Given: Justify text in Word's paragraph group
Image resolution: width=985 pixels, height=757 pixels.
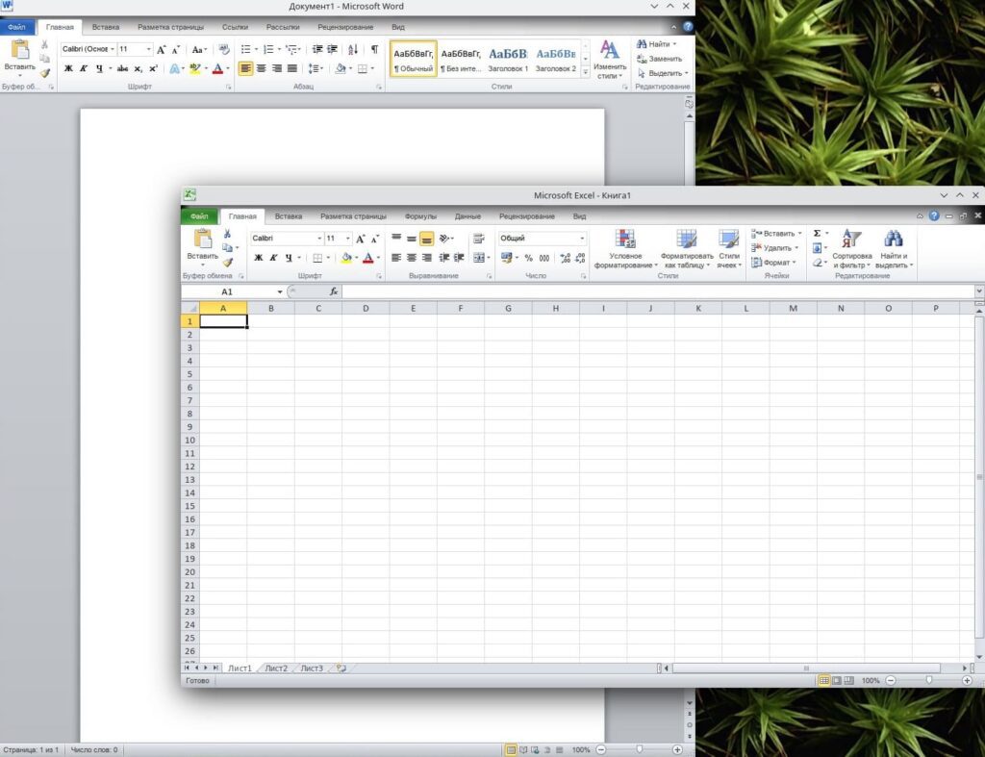Looking at the screenshot, I should click(x=292, y=68).
